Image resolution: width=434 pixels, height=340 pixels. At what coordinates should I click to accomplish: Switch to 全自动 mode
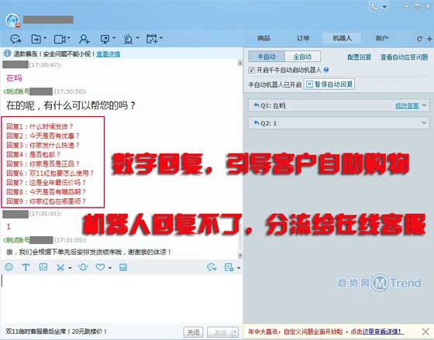302,57
